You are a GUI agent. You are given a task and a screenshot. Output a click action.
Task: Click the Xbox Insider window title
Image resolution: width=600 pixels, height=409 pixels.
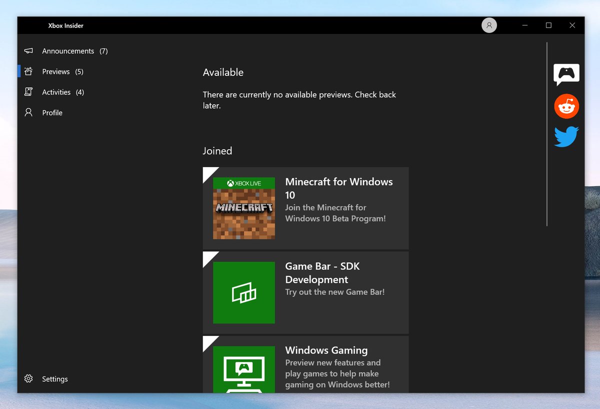pyautogui.click(x=66, y=25)
